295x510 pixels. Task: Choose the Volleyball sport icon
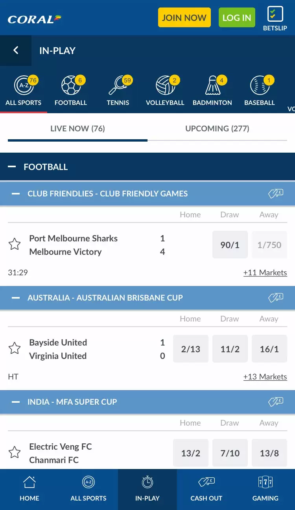point(165,86)
